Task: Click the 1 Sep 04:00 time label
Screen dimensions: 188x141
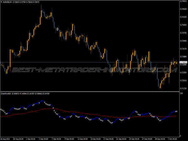Action: pyautogui.click(x=31, y=139)
